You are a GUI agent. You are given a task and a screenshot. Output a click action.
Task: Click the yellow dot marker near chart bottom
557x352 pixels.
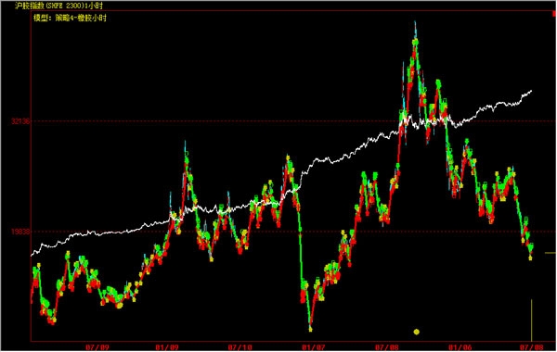tap(416, 332)
